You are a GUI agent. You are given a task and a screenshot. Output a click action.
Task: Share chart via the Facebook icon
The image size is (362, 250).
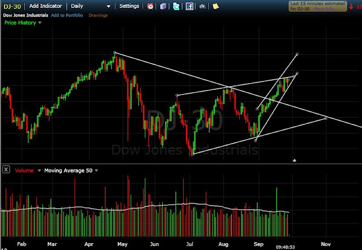[189, 6]
